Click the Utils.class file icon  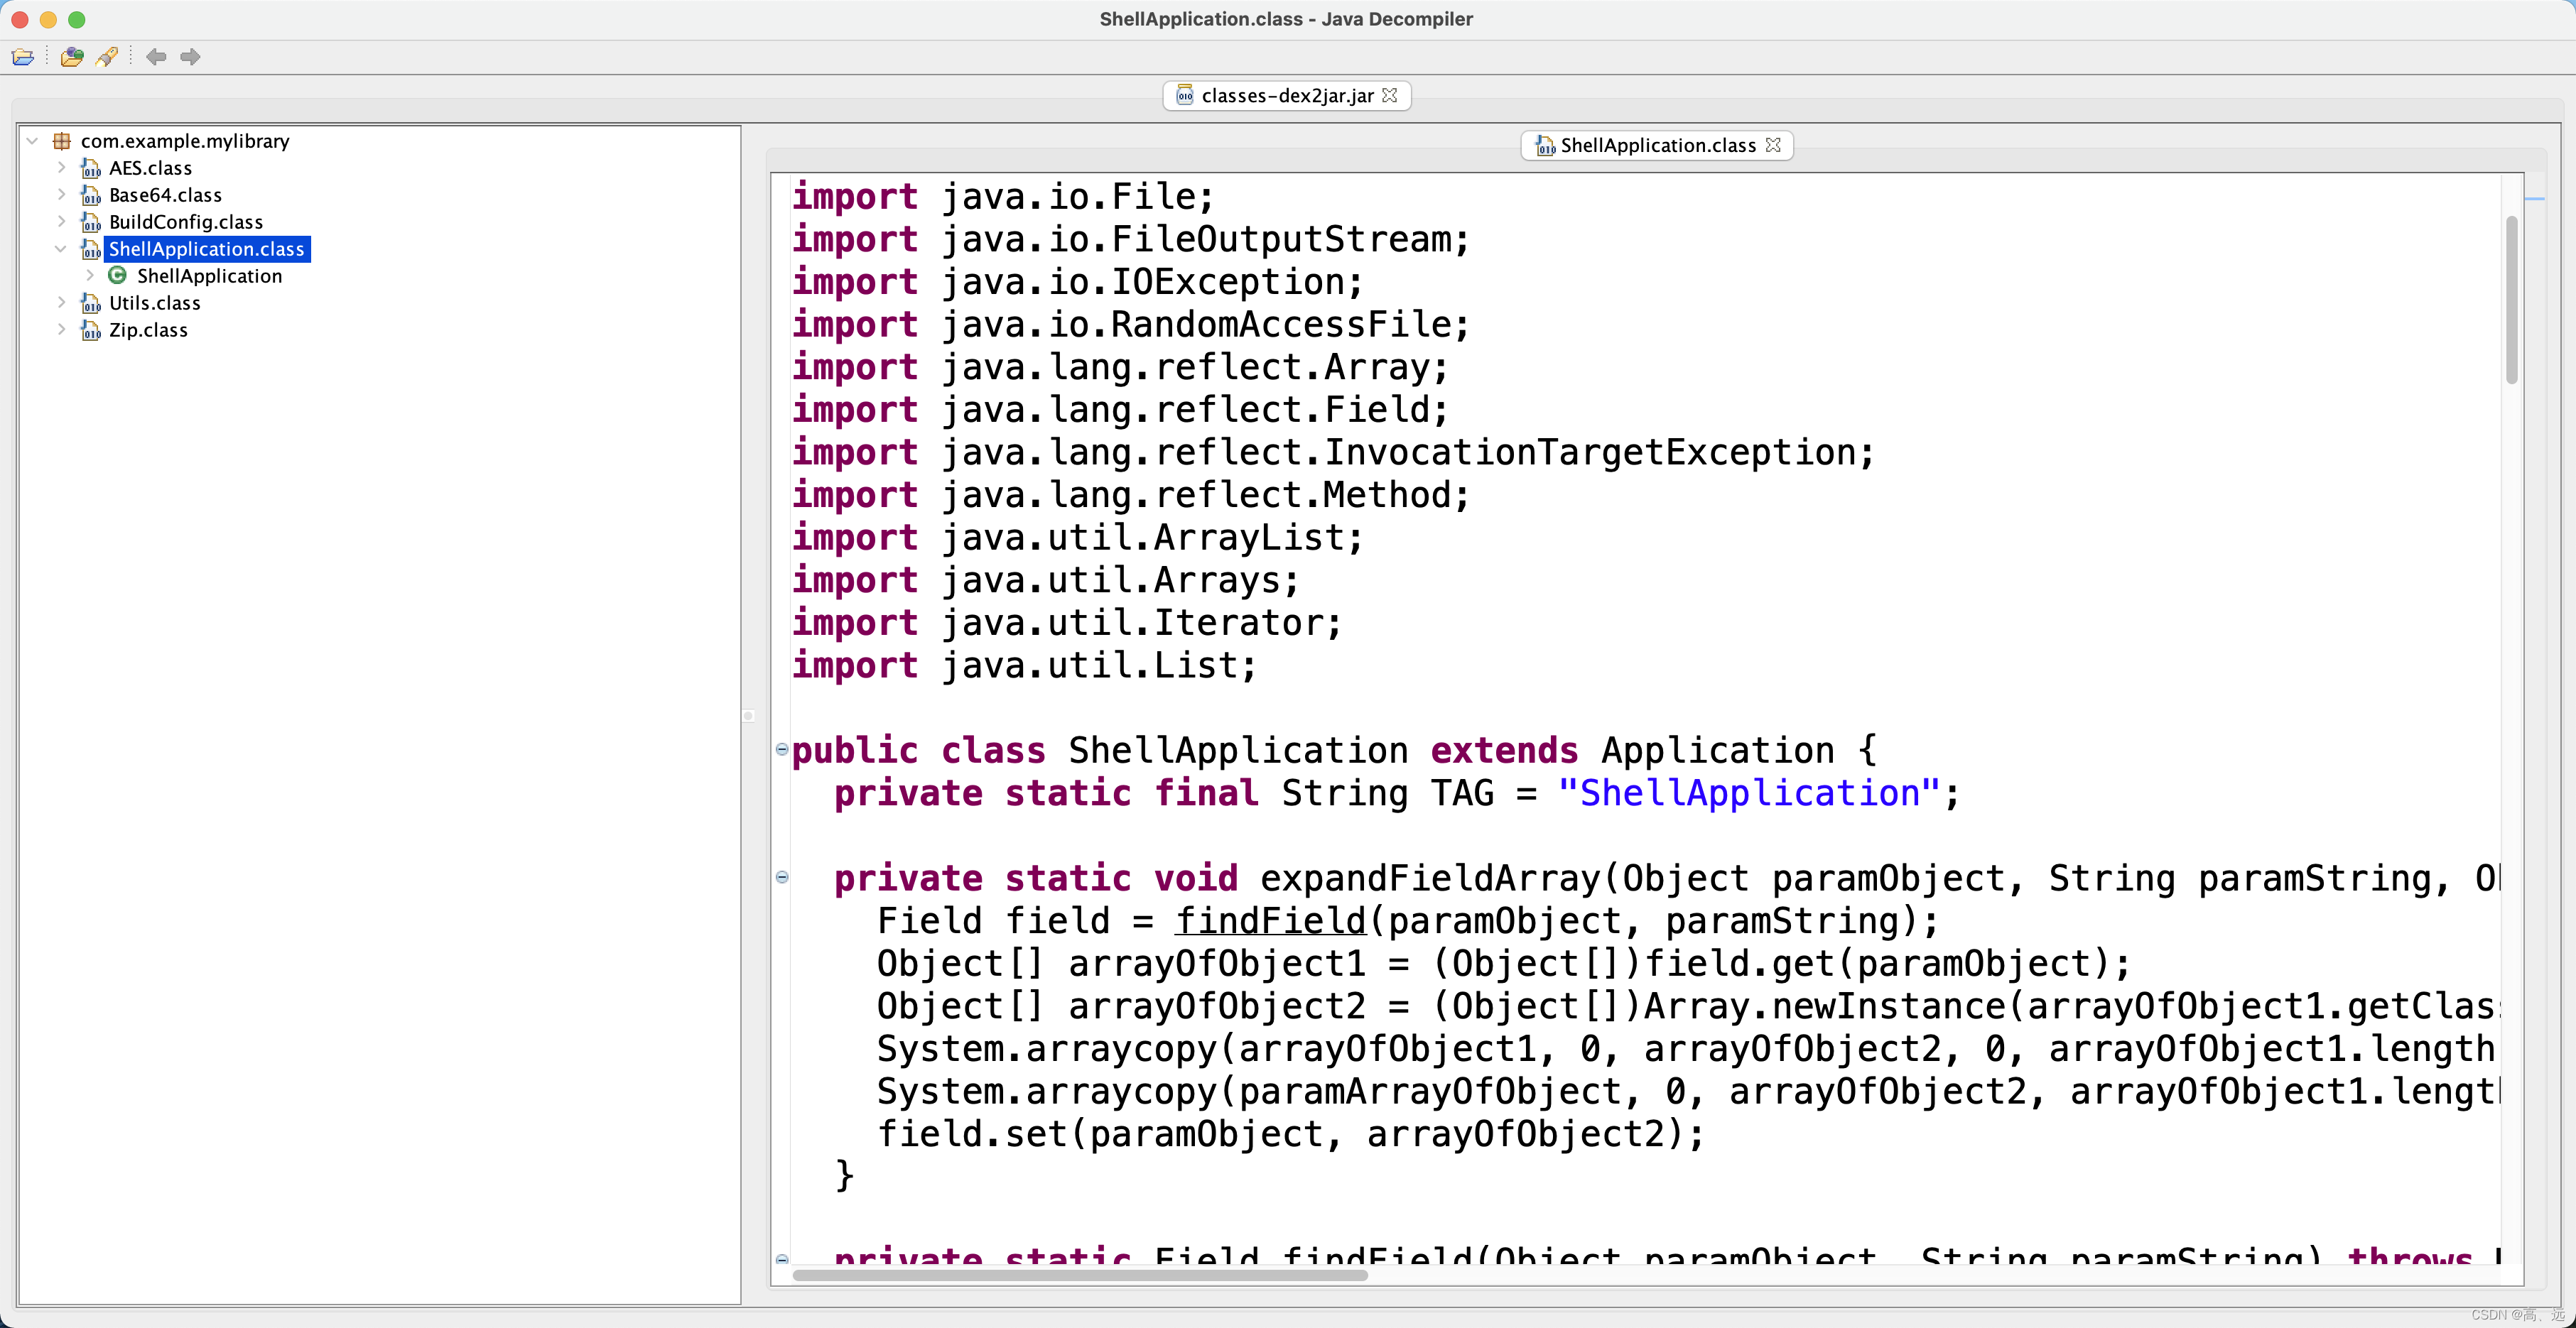pyautogui.click(x=91, y=303)
